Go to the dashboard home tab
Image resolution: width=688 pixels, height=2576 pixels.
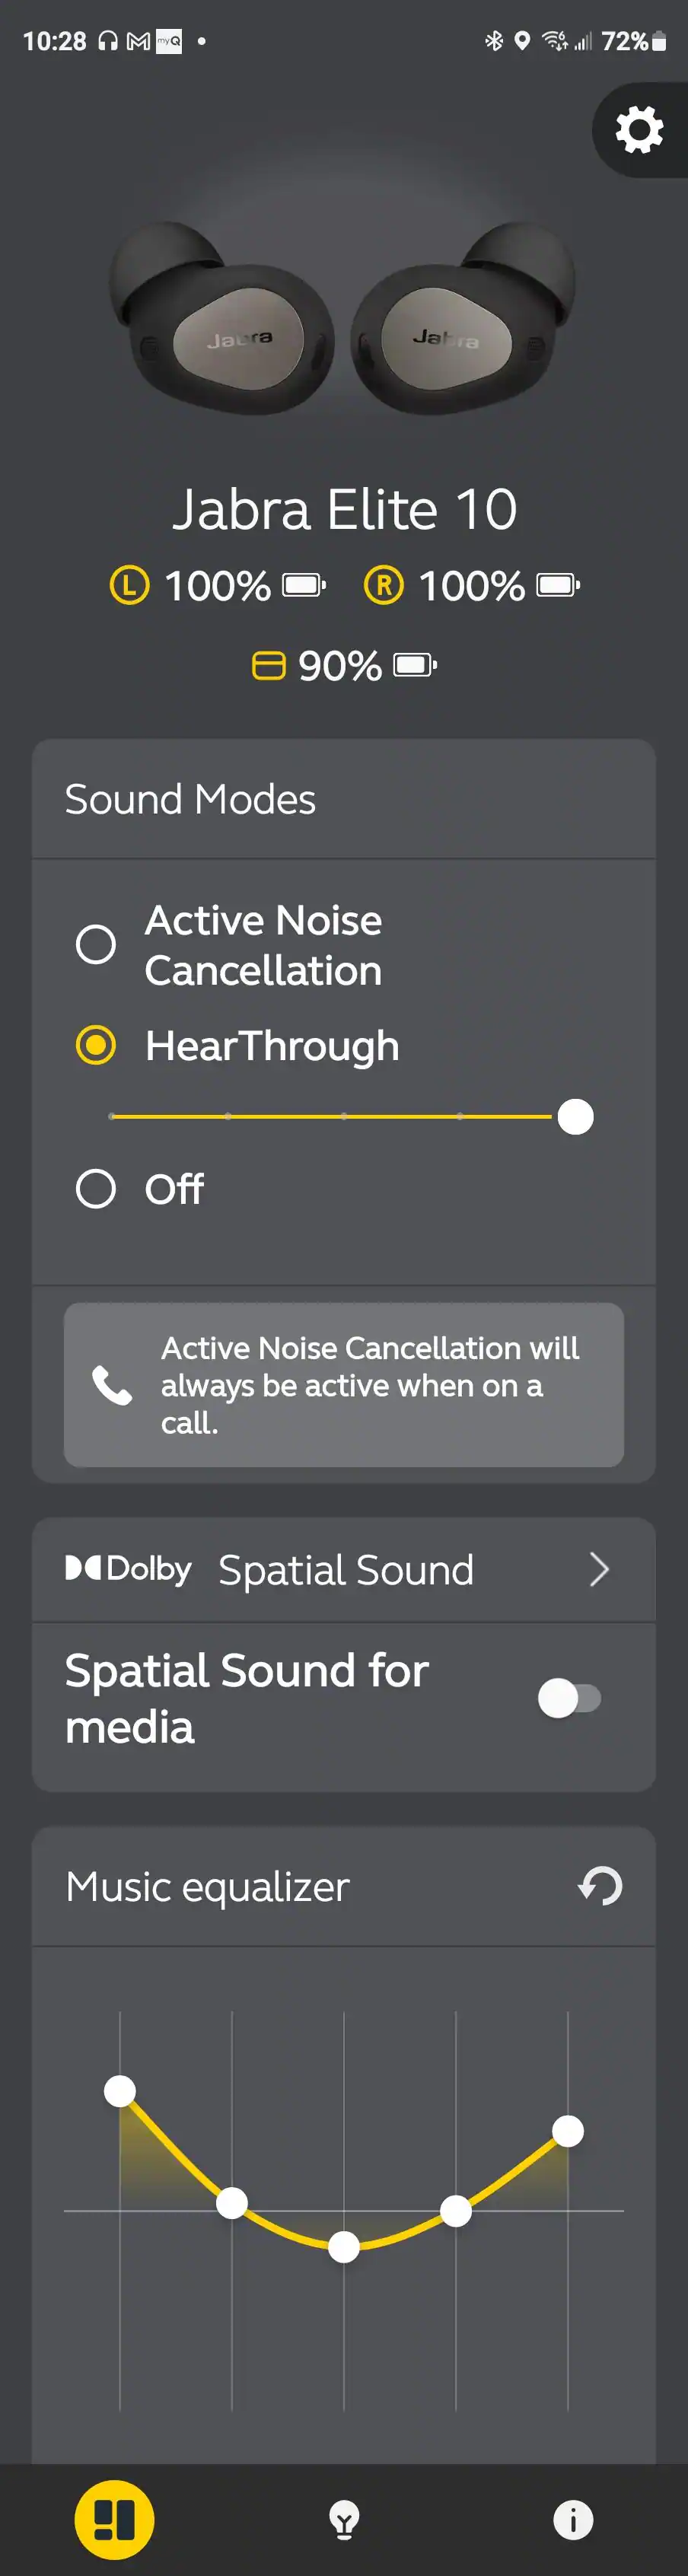tap(114, 2519)
